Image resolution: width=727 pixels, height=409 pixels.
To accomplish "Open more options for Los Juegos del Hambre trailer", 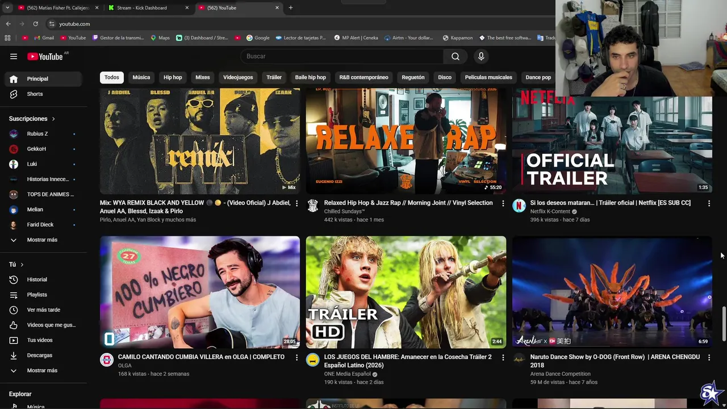I will 503,357.
